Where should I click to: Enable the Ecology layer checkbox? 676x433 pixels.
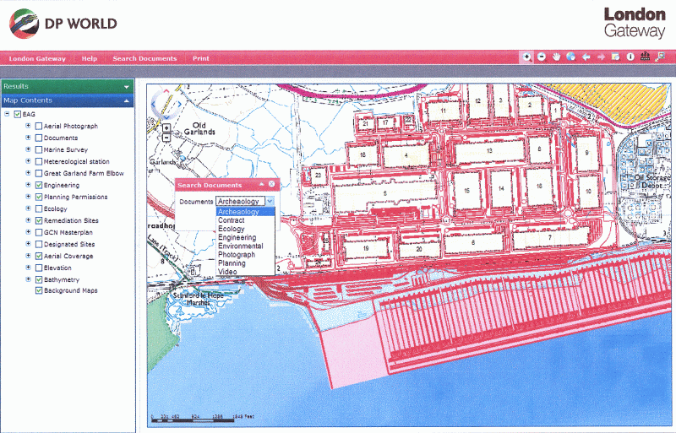pos(39,209)
